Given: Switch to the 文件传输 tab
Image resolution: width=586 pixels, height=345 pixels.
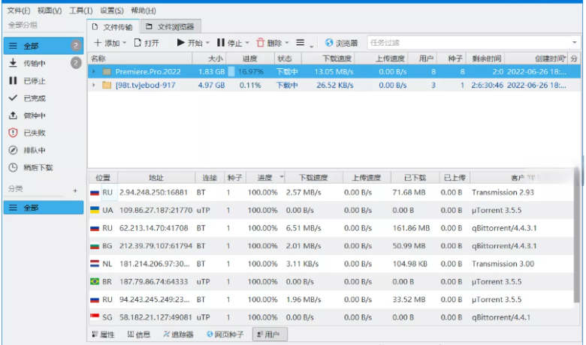Looking at the screenshot, I should pos(113,27).
